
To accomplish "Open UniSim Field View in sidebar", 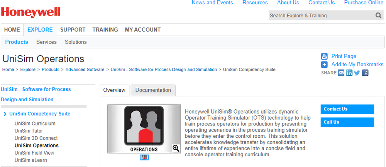I will point(34,153).
